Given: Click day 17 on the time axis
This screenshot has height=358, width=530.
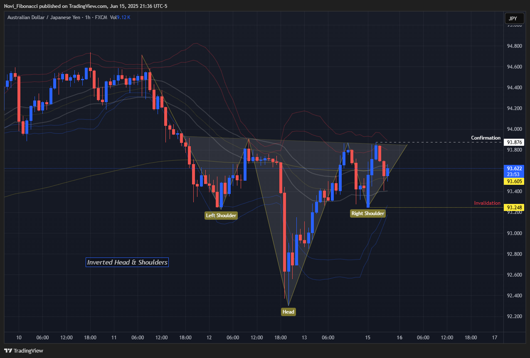Looking at the screenshot, I should [494, 338].
